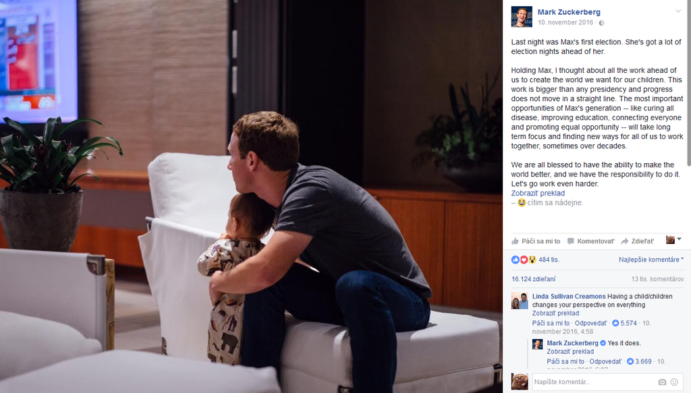Screen dimensions: 691x393
Task: Click Páči sa mi to under Mark's reply
Action: (x=565, y=361)
